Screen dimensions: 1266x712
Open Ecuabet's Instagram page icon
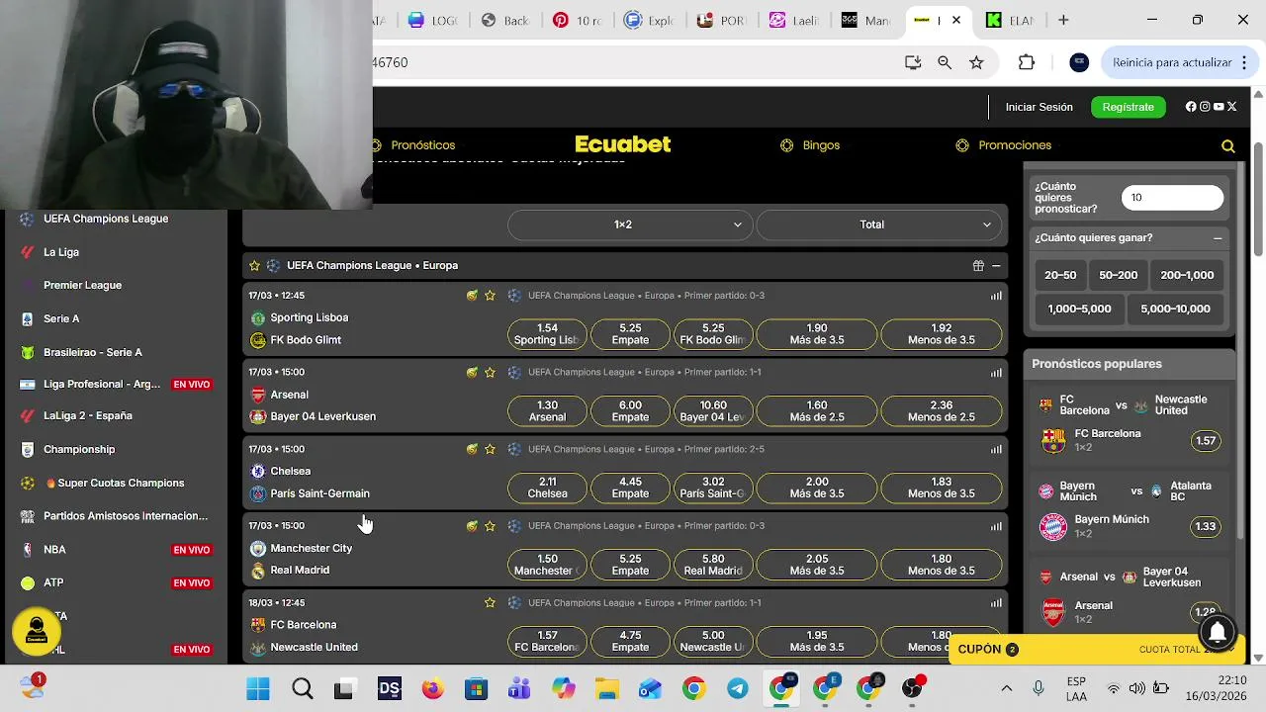coord(1205,107)
